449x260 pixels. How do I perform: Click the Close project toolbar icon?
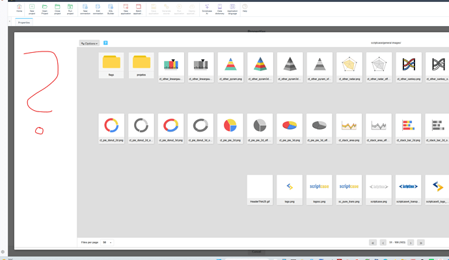click(57, 9)
